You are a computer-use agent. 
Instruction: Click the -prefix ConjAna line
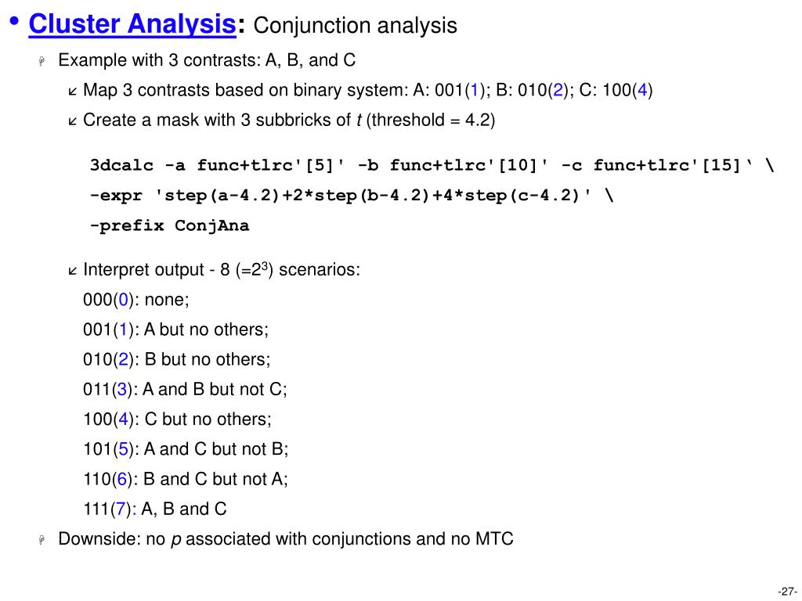click(x=169, y=225)
